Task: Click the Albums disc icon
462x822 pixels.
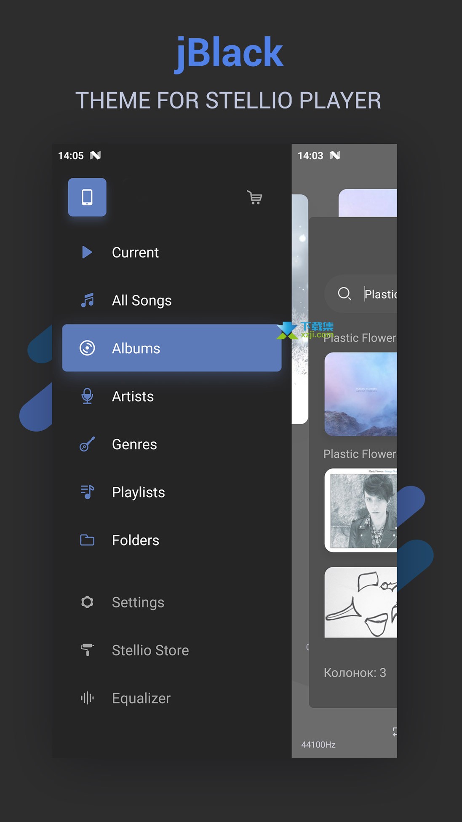Action: [87, 348]
